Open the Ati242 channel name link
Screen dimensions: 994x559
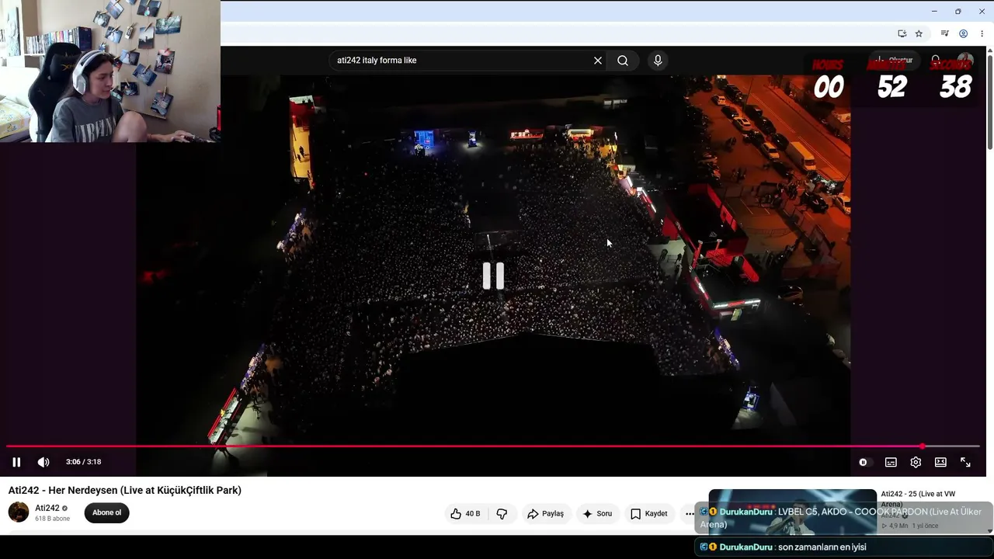(x=47, y=508)
